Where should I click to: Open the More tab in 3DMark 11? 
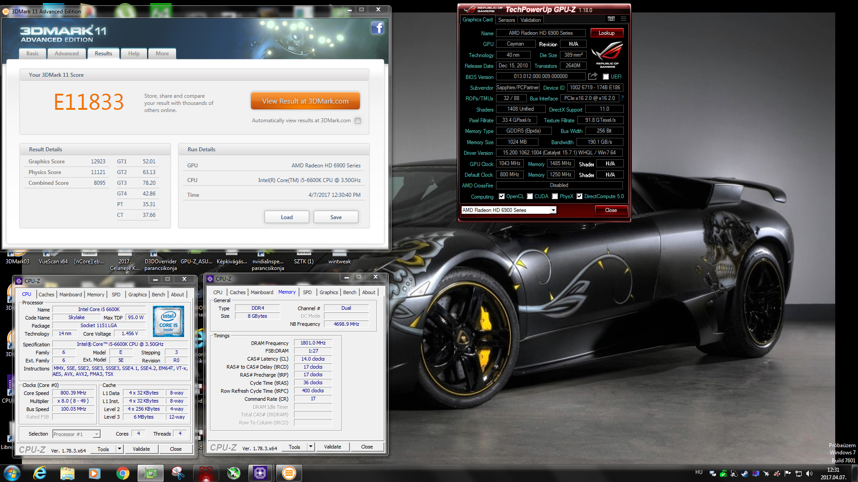[x=162, y=54]
